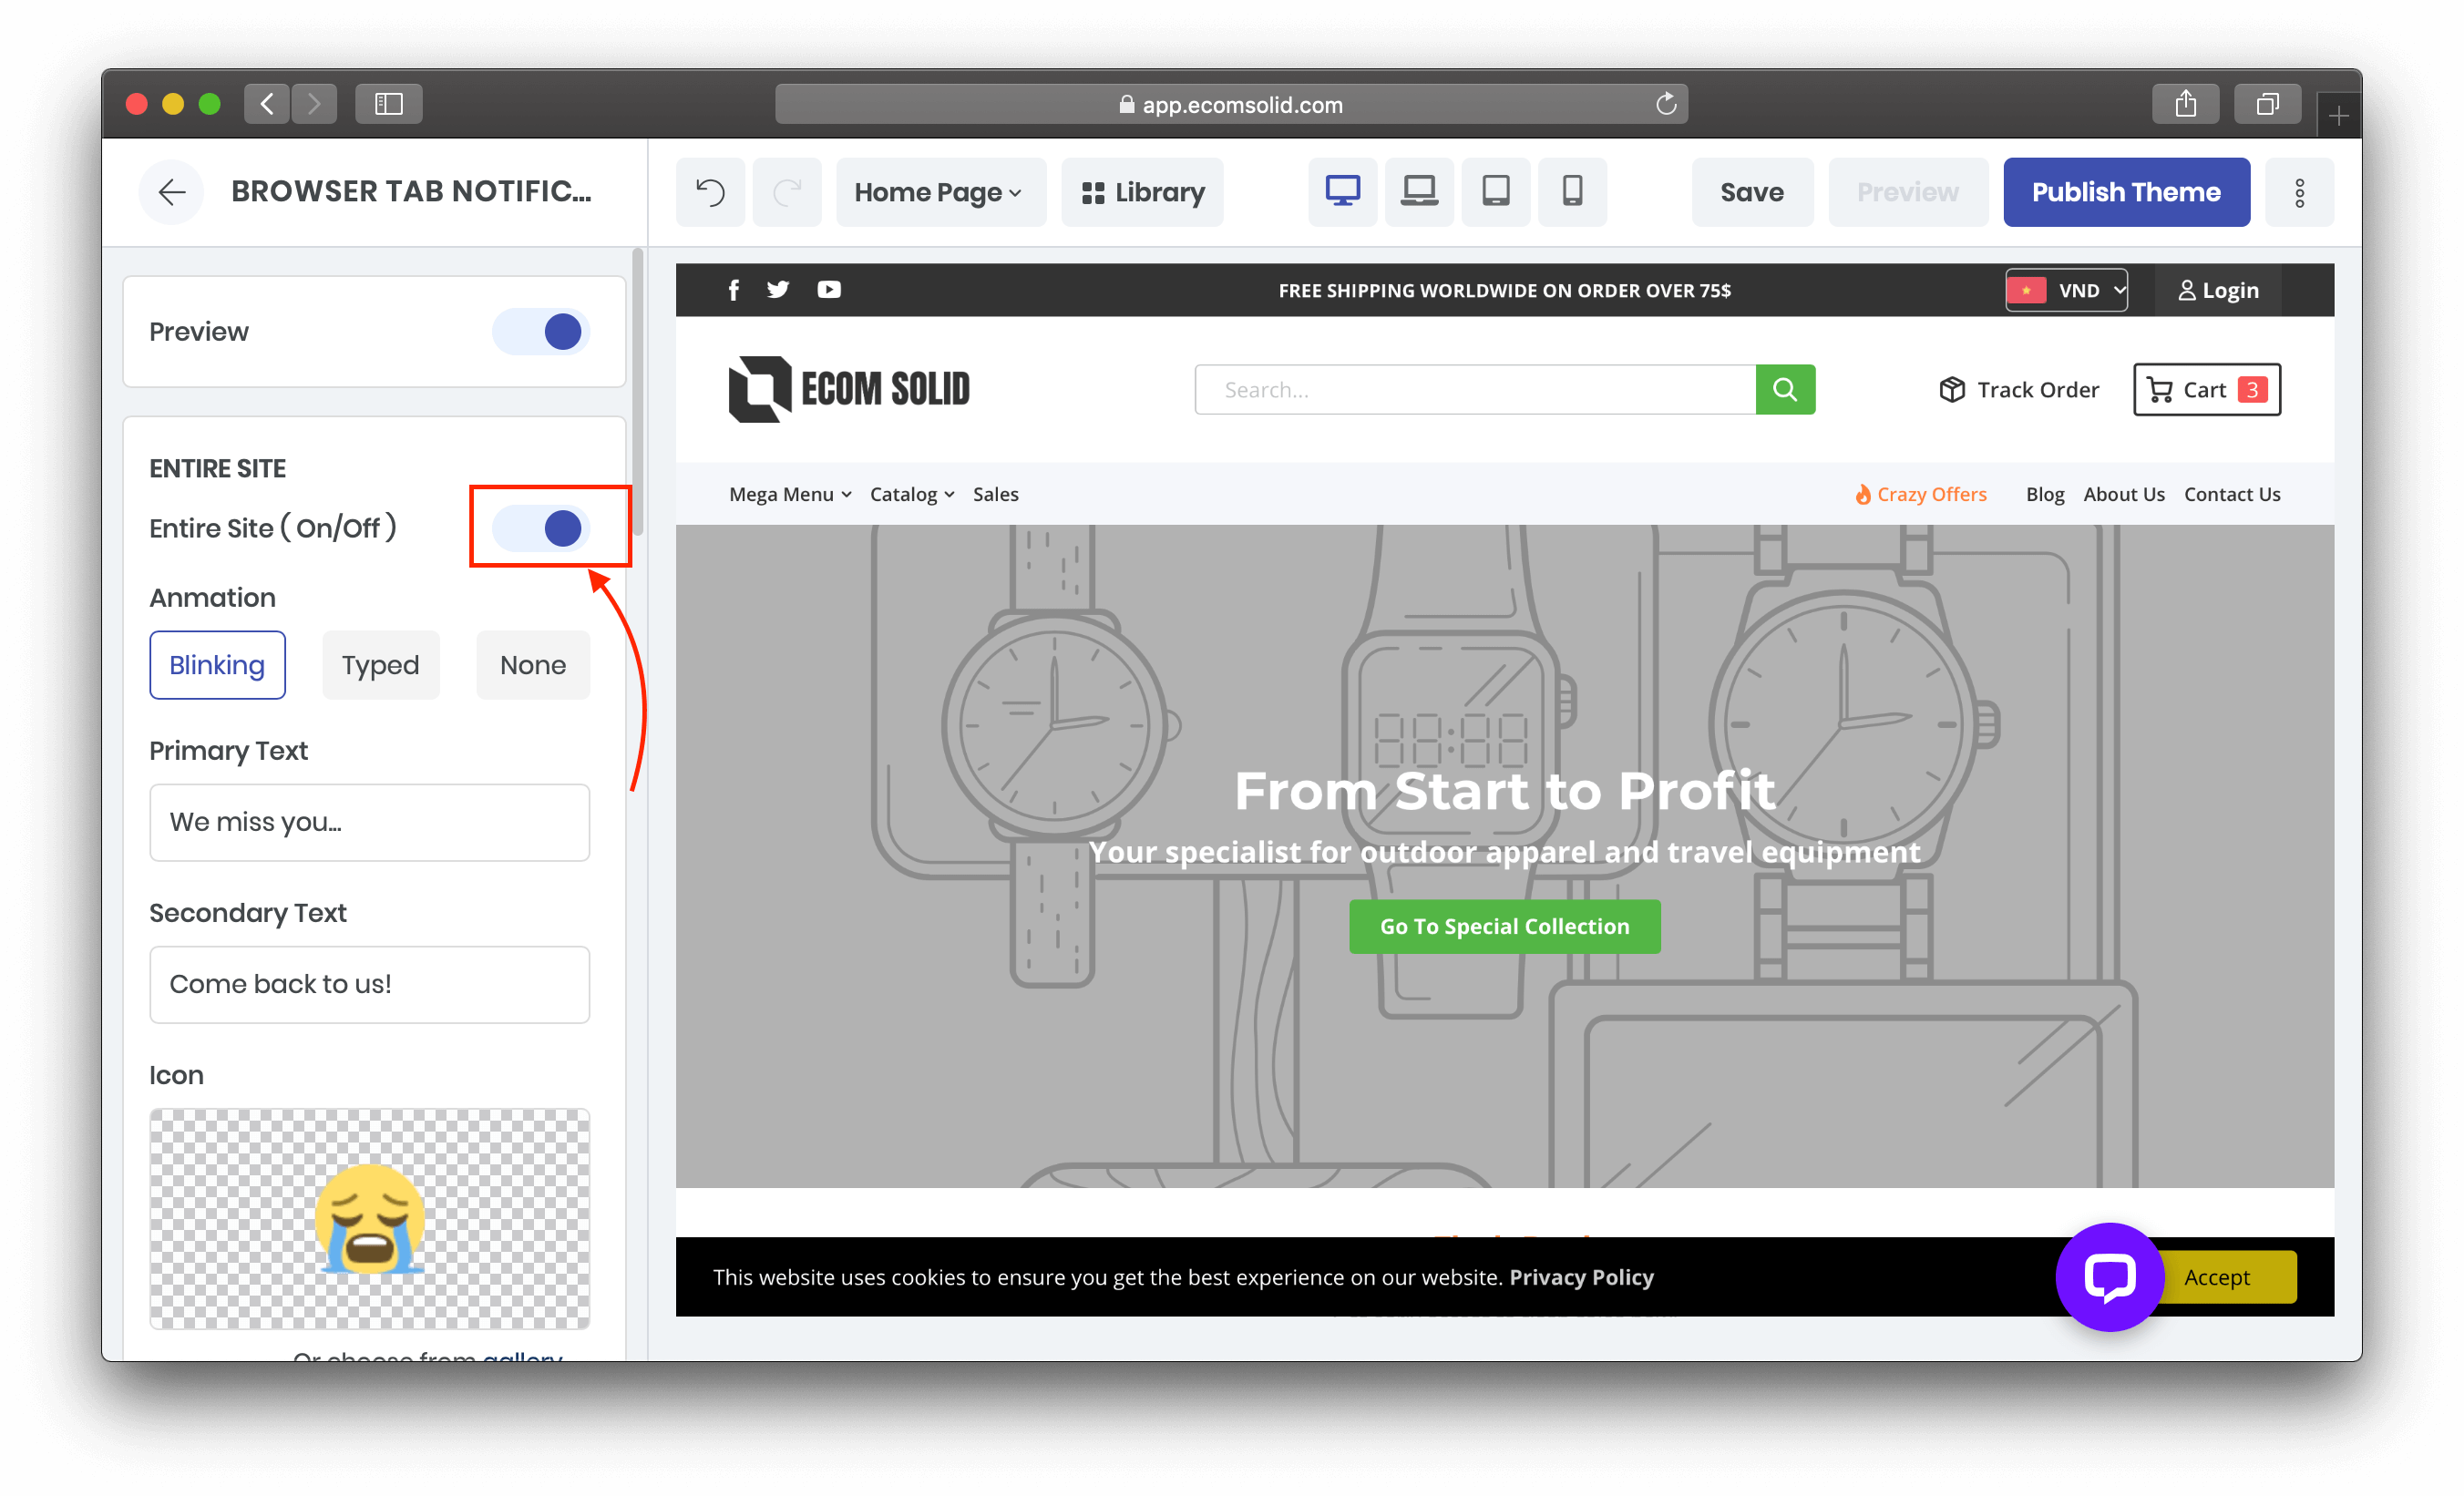Open the Library panel
The image size is (2464, 1496).
(x=1142, y=191)
